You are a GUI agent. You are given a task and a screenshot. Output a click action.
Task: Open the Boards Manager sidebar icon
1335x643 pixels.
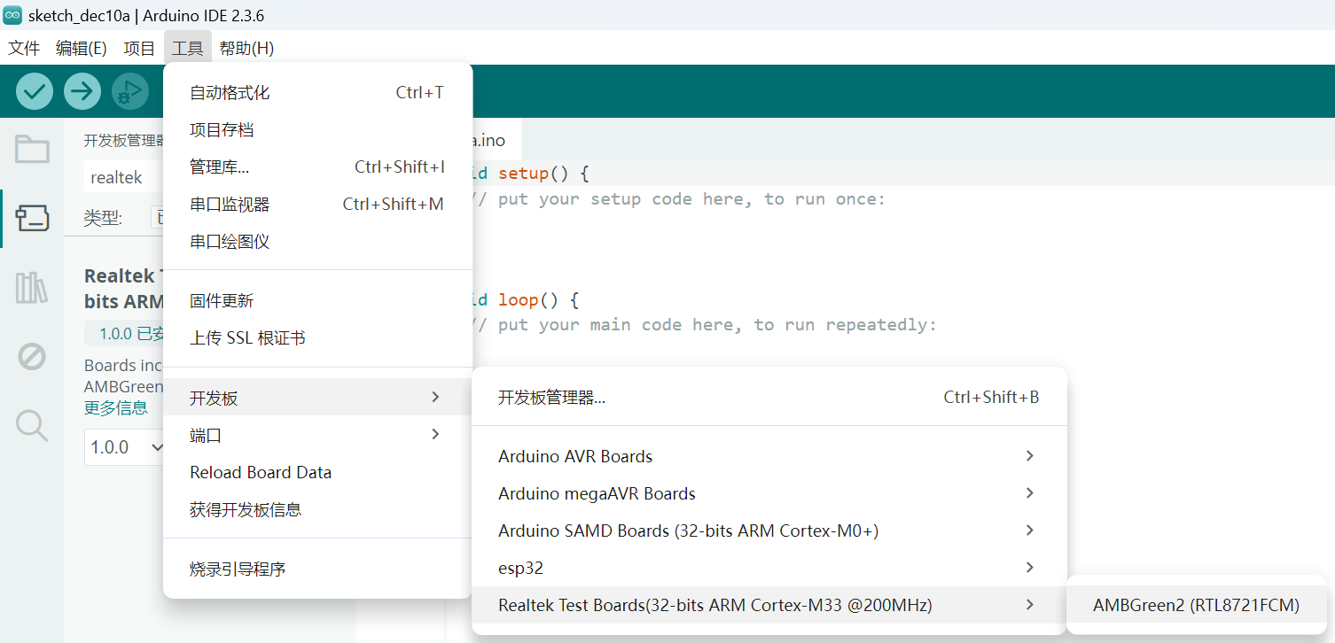pos(32,218)
